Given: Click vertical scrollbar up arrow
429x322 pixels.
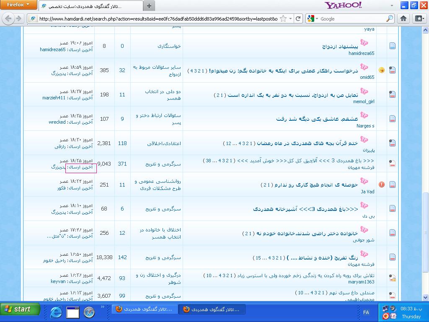Looking at the screenshot, I should click(425, 30).
